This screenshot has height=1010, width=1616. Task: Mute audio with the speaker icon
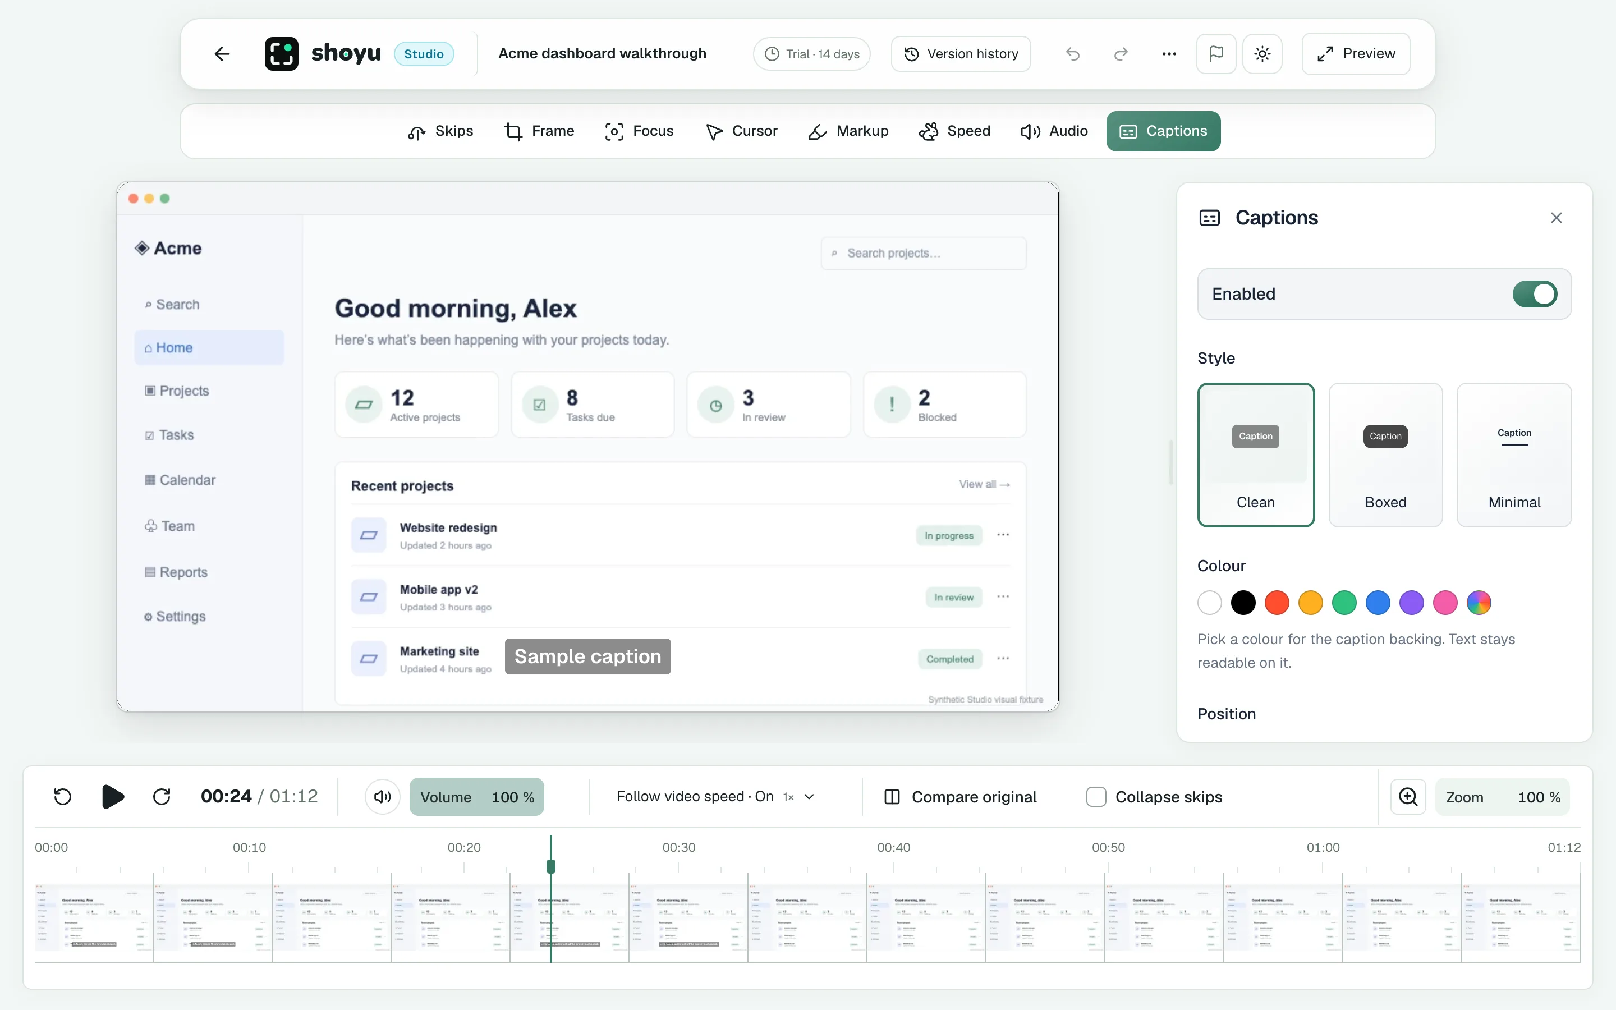point(382,796)
